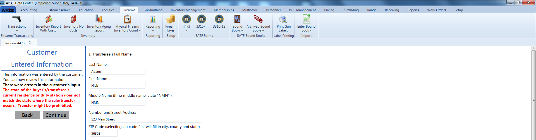The height and width of the screenshot is (140, 536).
Task: Expand the Transactions dropdown arrow
Action: click(x=17, y=31)
